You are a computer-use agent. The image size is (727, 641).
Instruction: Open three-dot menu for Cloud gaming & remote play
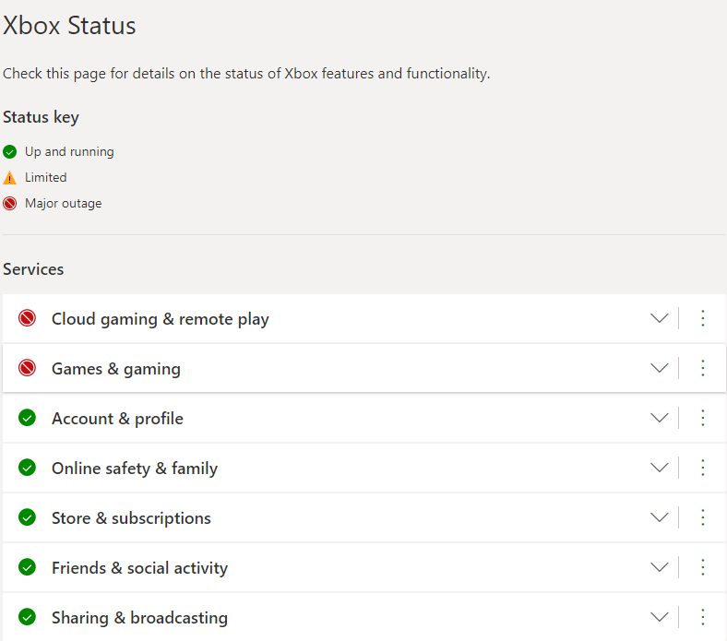[703, 318]
